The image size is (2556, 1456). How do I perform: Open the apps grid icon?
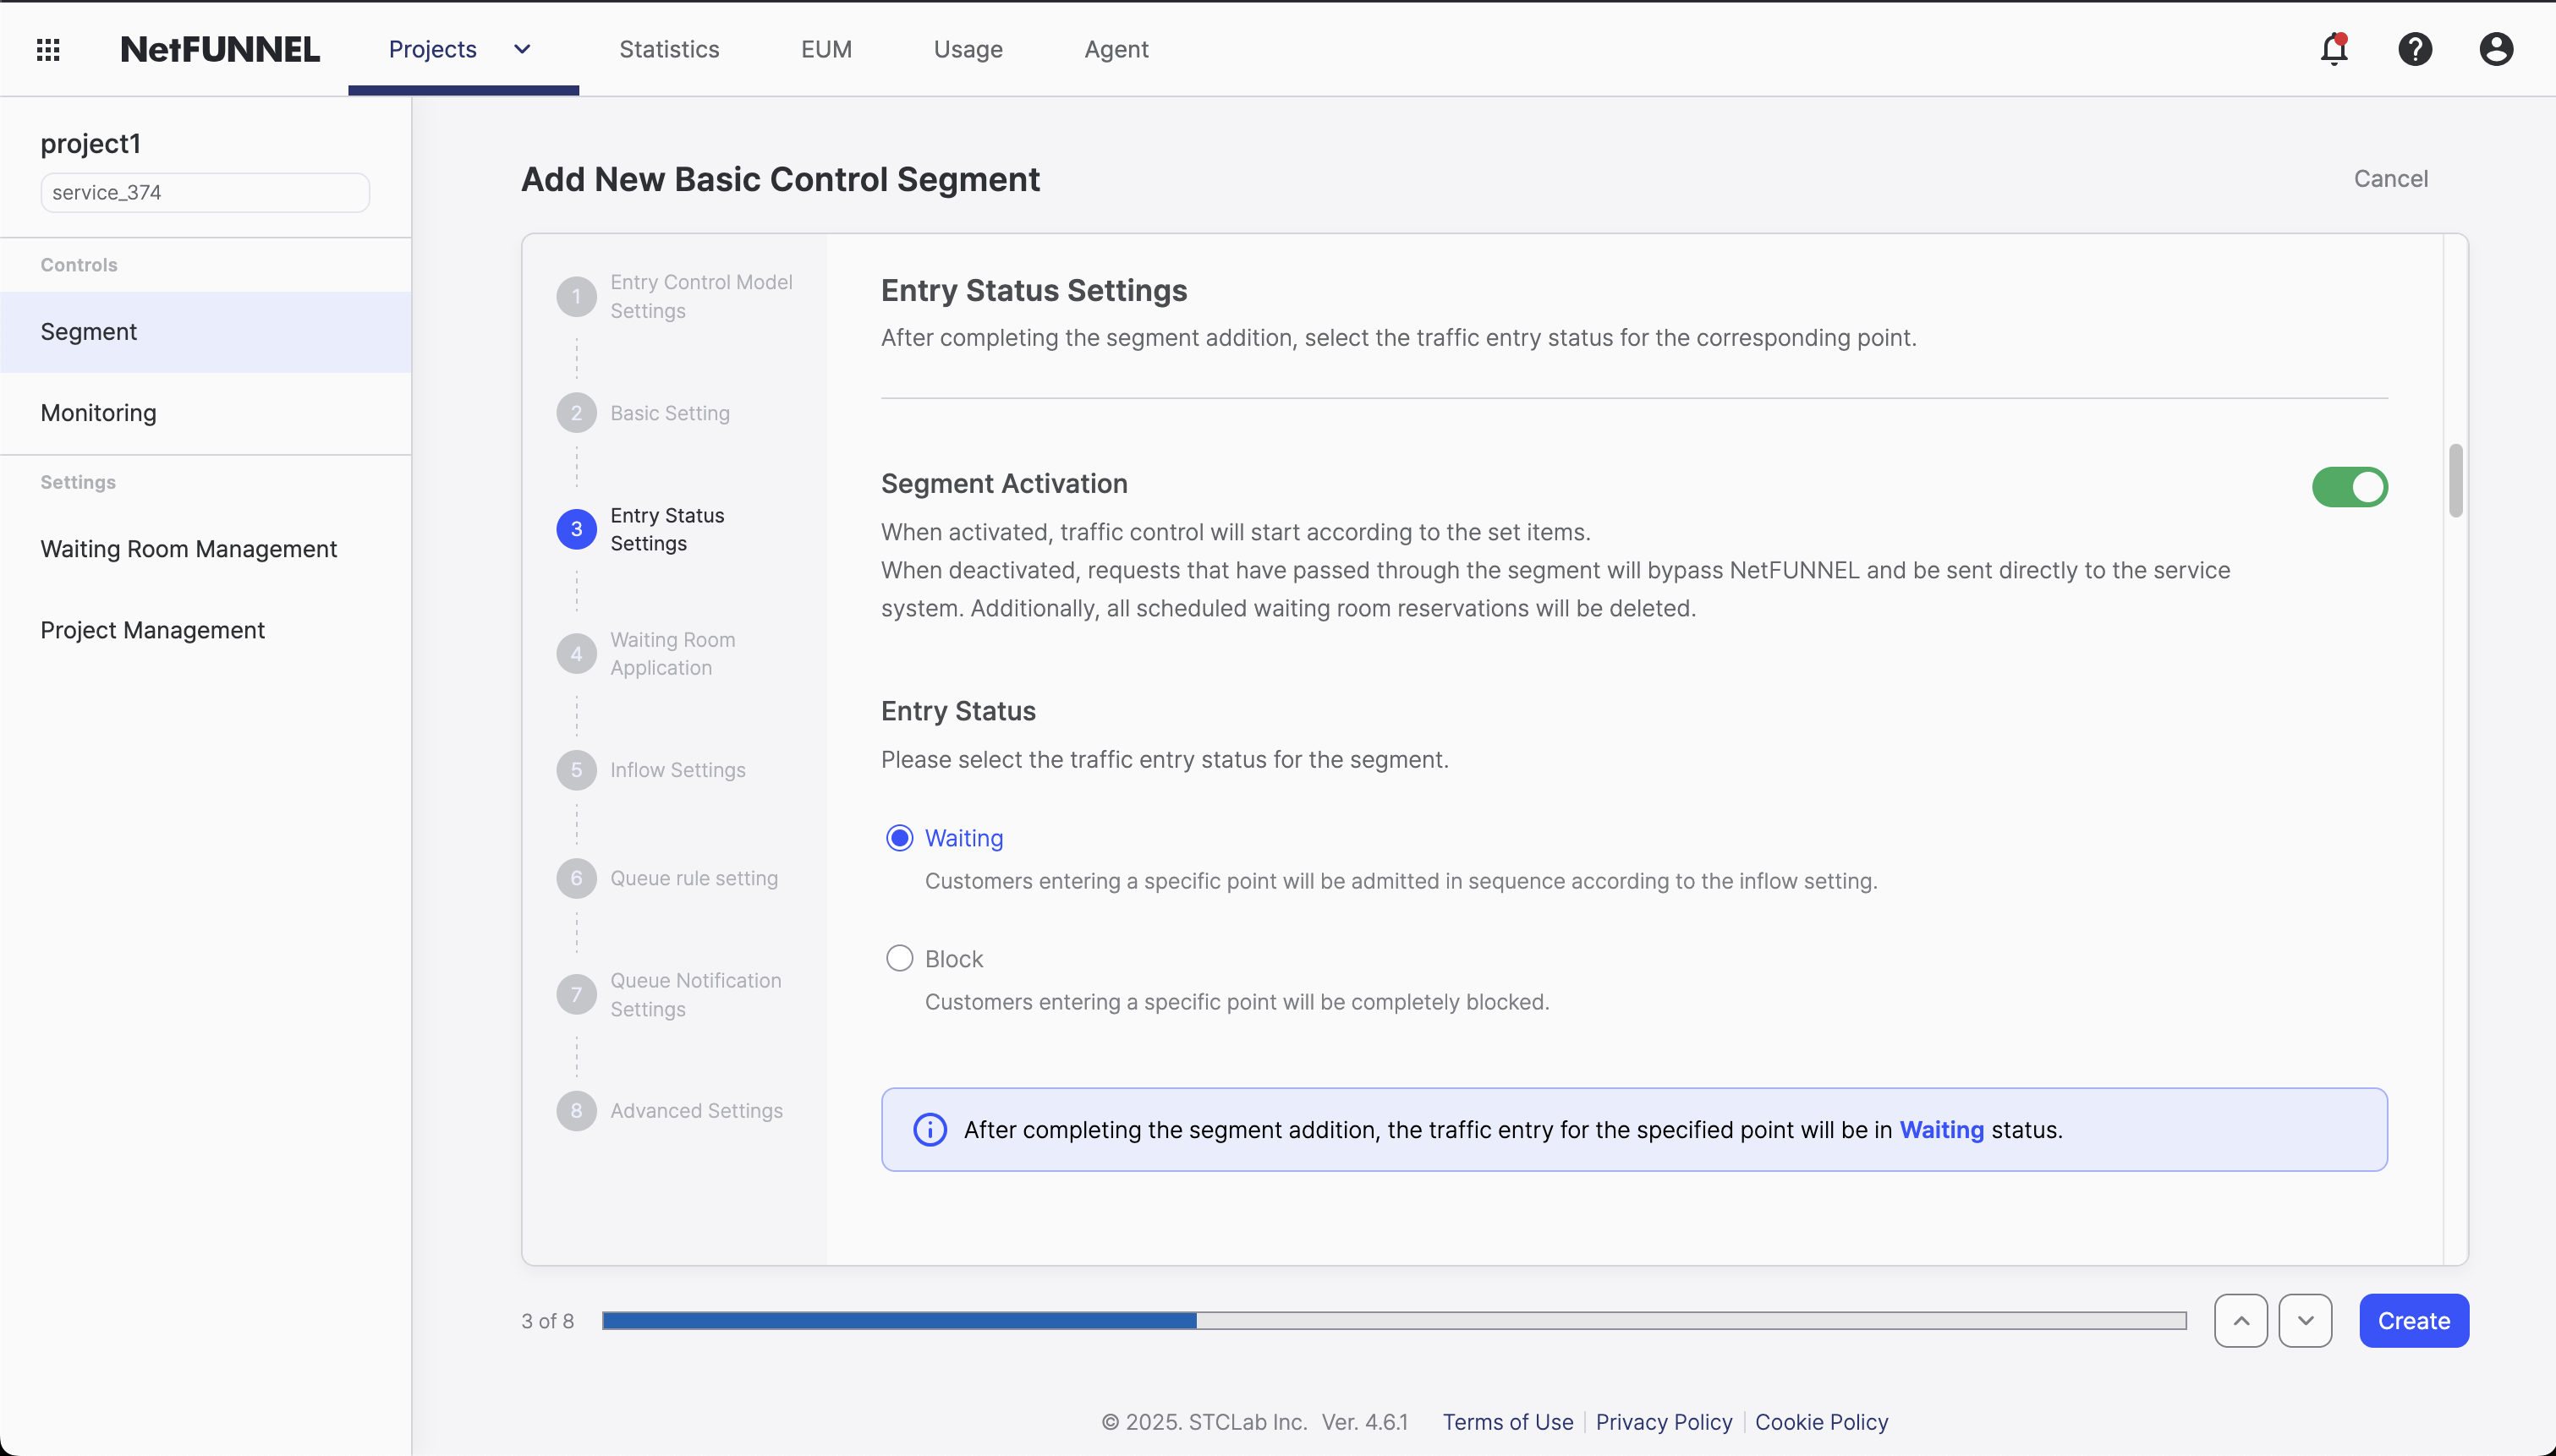[47, 48]
